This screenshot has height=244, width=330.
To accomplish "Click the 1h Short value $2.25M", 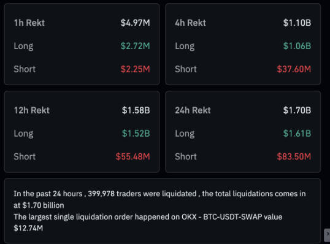I will (x=135, y=69).
